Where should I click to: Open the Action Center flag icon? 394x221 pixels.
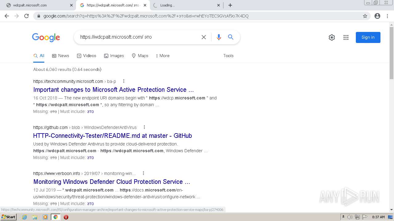pyautogui.click(x=364, y=217)
